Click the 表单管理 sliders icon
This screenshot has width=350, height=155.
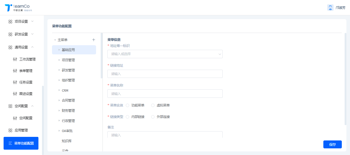(15, 71)
